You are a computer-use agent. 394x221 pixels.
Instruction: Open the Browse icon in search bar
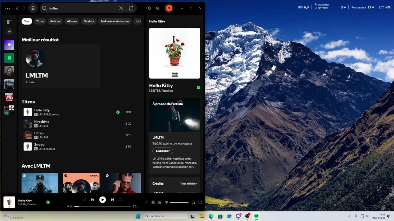point(131,8)
